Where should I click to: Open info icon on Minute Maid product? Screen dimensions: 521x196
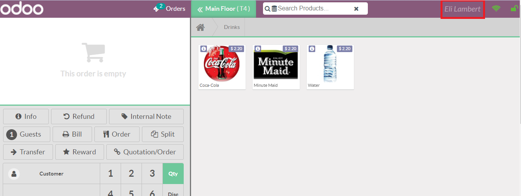258,49
